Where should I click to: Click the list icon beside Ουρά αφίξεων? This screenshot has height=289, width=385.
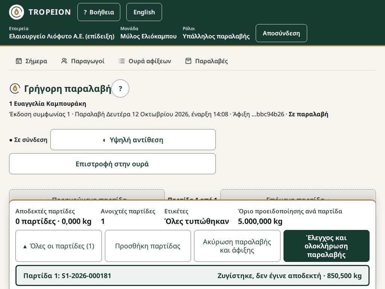click(x=122, y=61)
